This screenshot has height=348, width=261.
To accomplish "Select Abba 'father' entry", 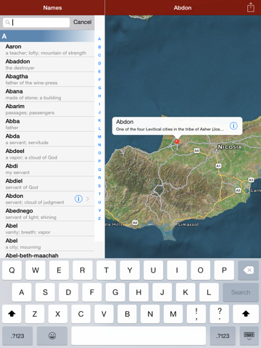I will (x=47, y=124).
